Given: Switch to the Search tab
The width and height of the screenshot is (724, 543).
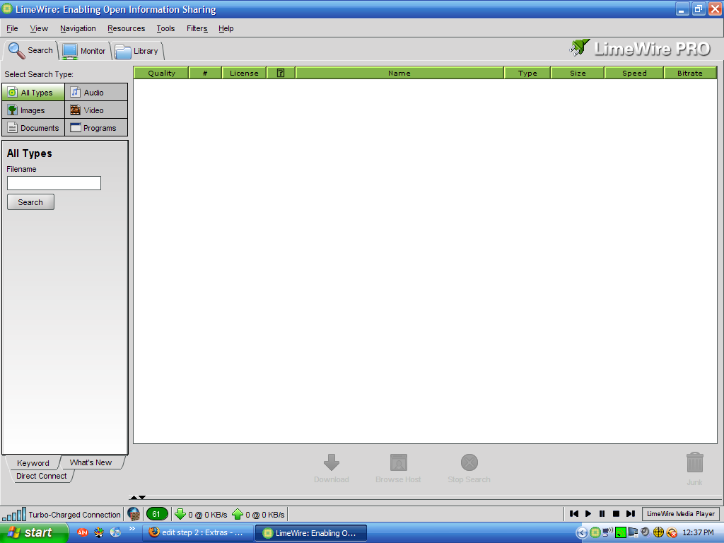Looking at the screenshot, I should 30,50.
